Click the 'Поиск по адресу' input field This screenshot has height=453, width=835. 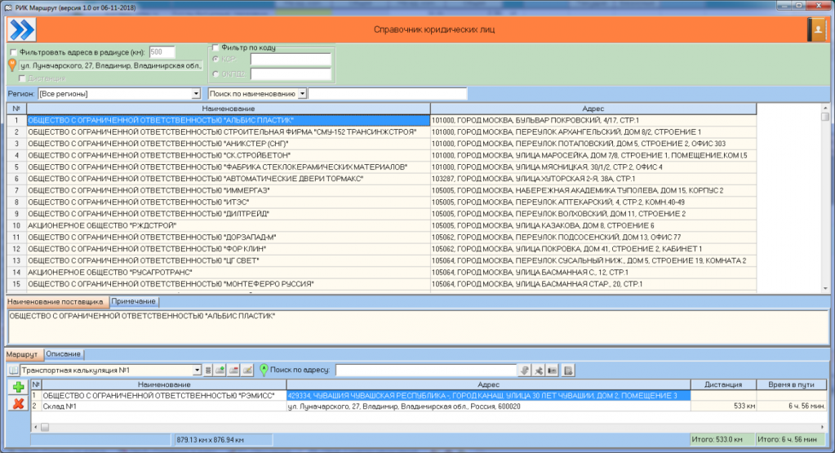[x=425, y=371]
